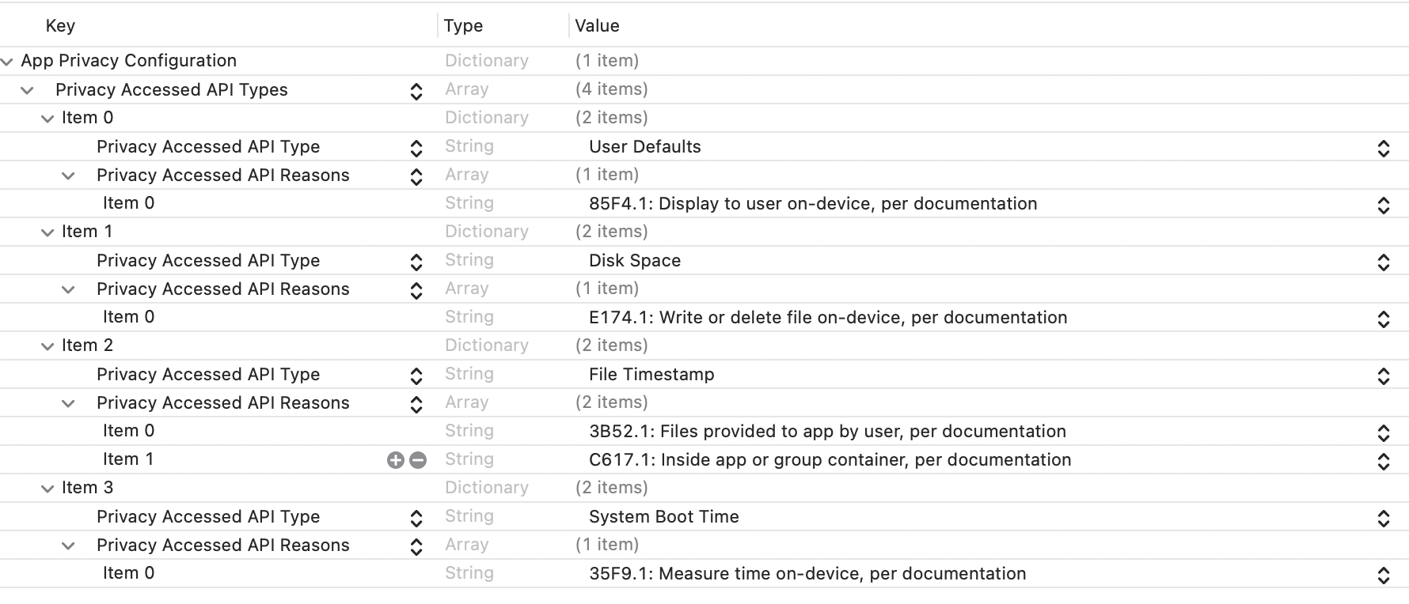Screen dimensions: 1409x604
Task: Open the Disk Space value dropdown
Action: click(1383, 262)
